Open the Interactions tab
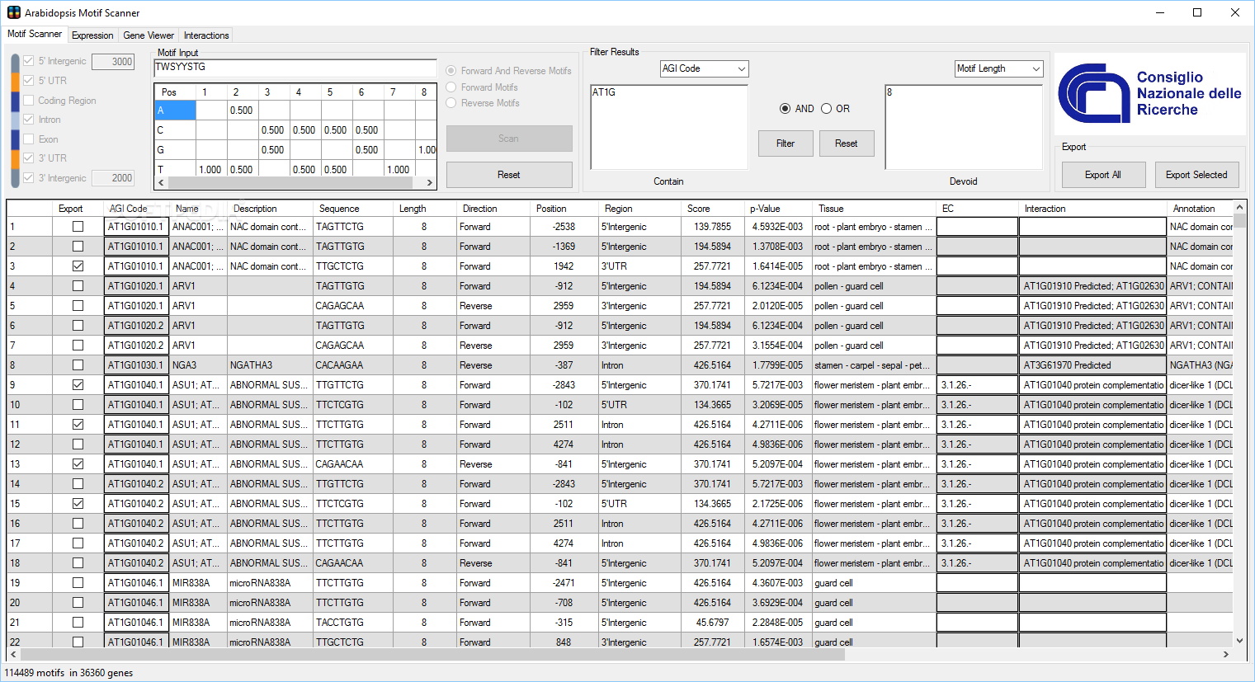1255x682 pixels. [206, 35]
